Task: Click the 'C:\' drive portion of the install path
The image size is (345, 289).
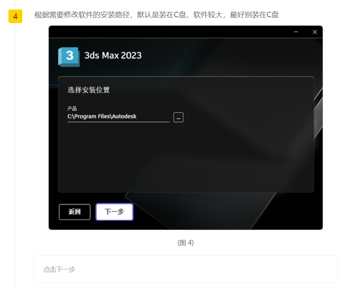Action: pyautogui.click(x=70, y=116)
